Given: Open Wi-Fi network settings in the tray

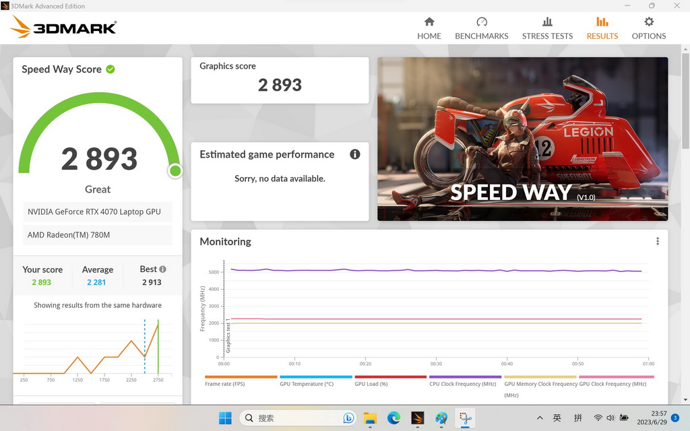Looking at the screenshot, I should (x=598, y=418).
